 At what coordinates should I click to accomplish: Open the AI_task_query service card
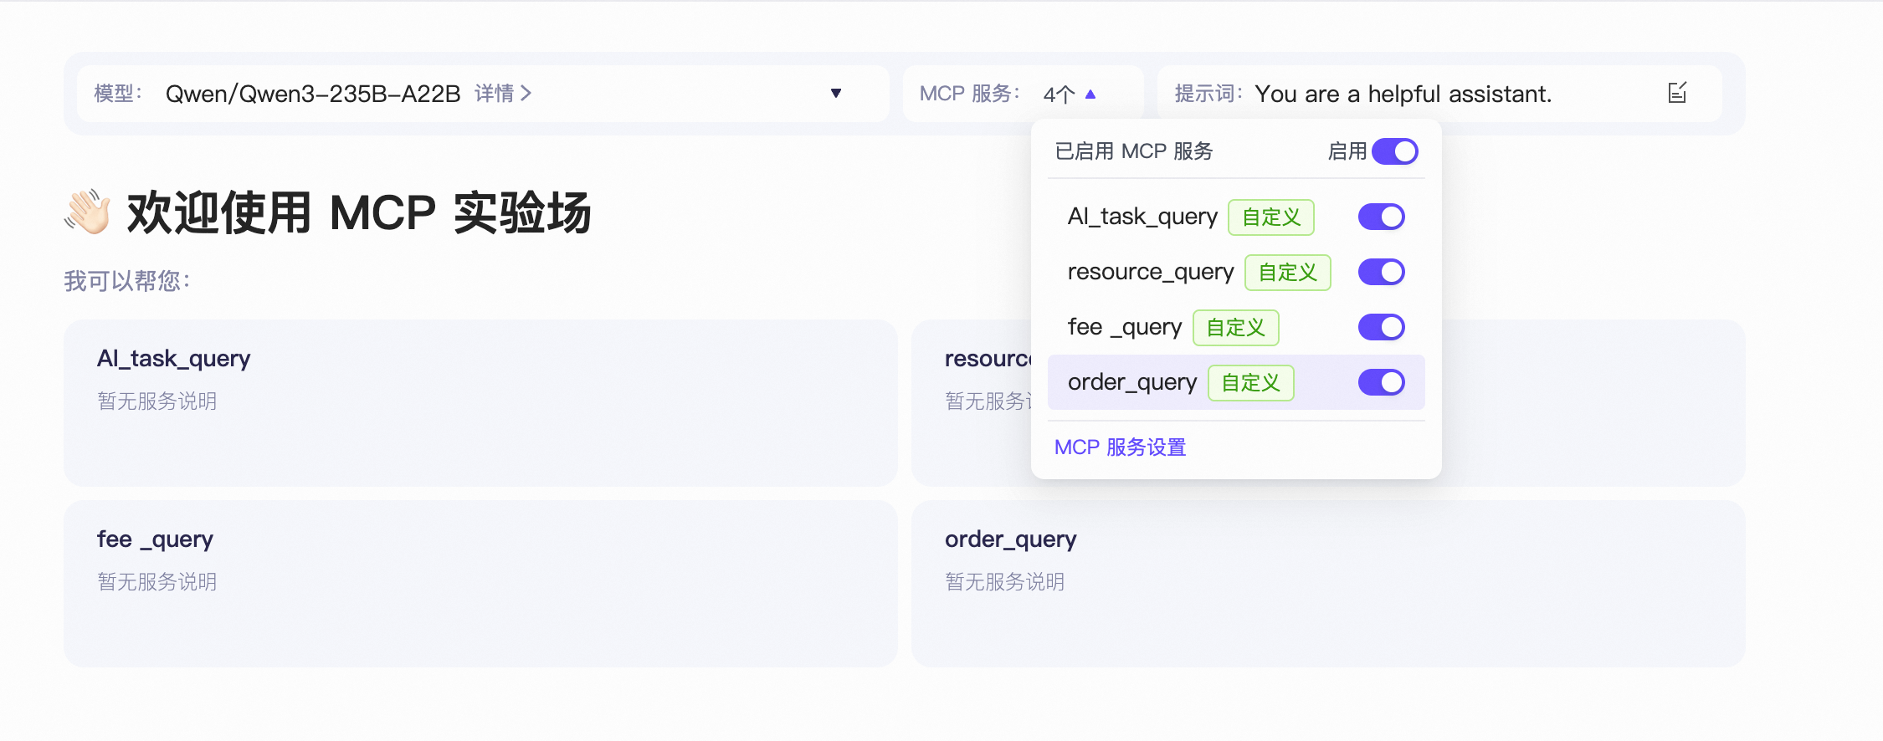coord(480,402)
